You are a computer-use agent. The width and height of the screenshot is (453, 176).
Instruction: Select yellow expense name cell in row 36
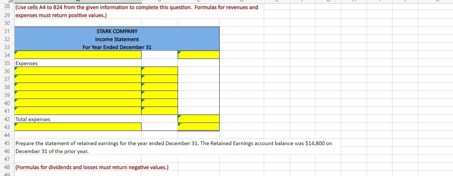pos(78,71)
